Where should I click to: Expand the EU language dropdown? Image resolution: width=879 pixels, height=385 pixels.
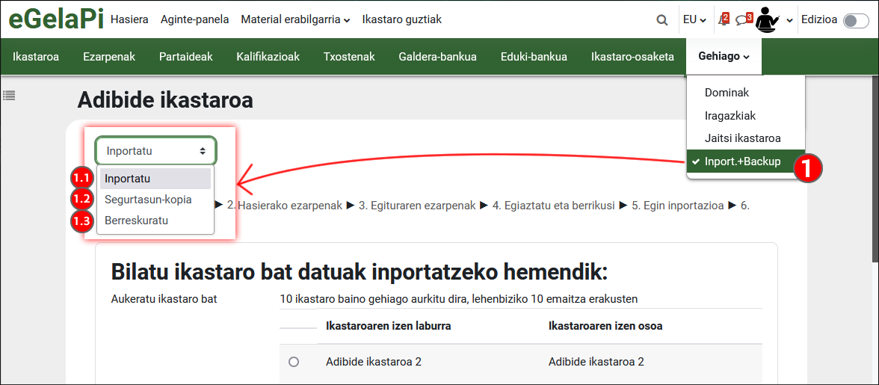click(x=694, y=20)
